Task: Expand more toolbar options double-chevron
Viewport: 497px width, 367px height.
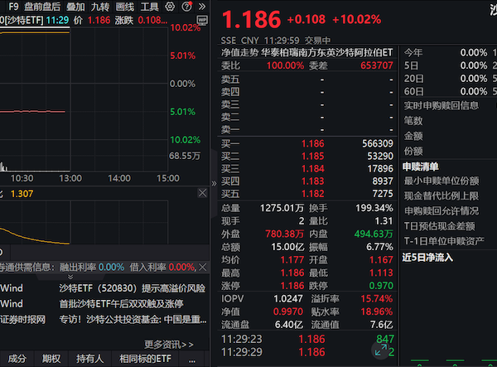Action: point(201,7)
